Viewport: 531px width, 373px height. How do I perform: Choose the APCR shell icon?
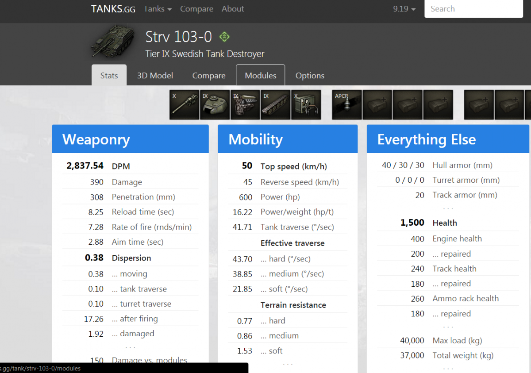pos(347,105)
